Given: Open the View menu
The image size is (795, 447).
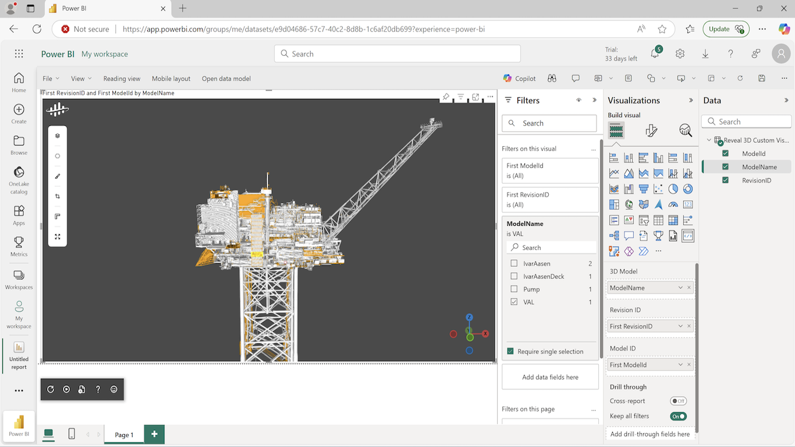Looking at the screenshot, I should pyautogui.click(x=80, y=78).
